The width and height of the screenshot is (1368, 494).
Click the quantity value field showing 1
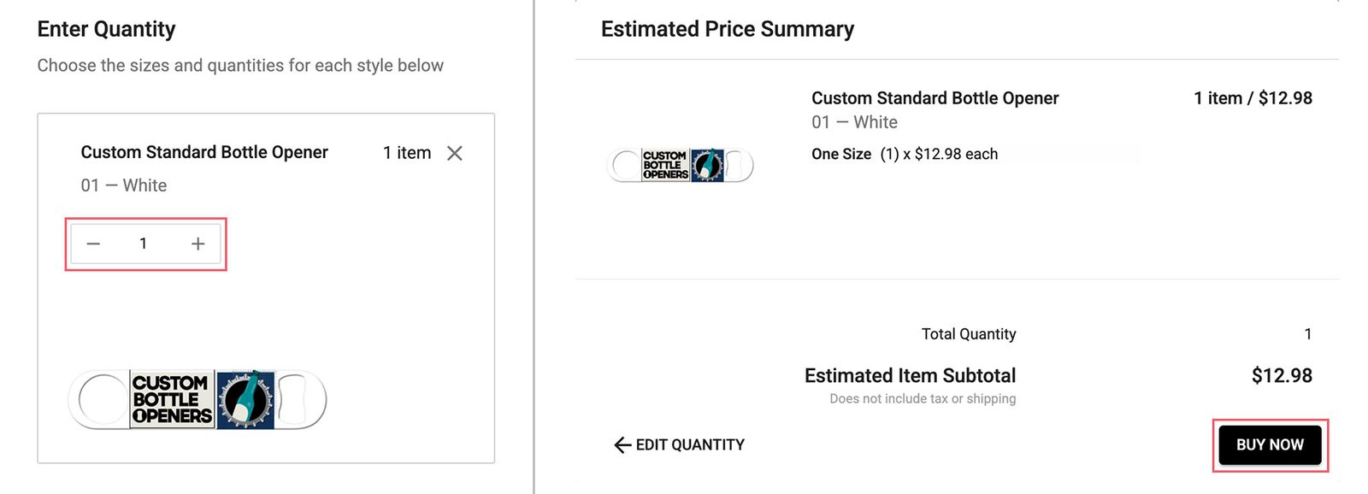pos(144,243)
